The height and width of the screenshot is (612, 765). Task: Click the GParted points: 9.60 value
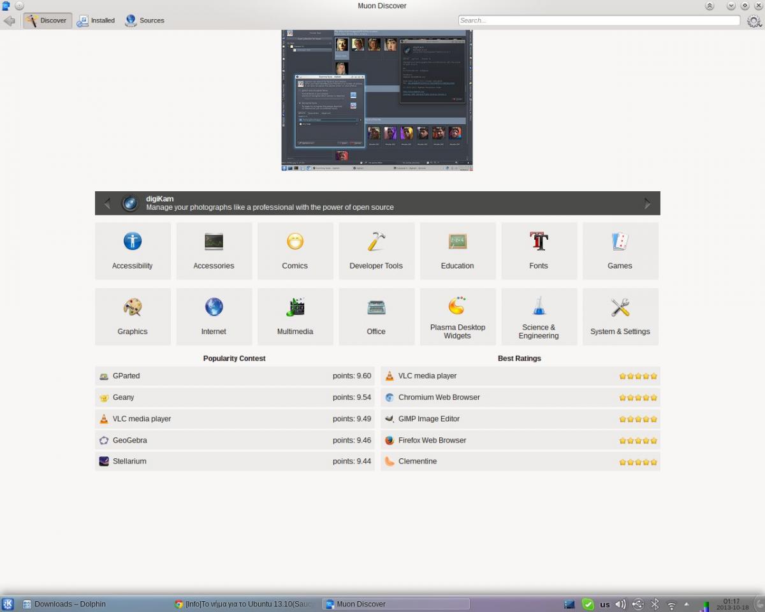pyautogui.click(x=352, y=376)
